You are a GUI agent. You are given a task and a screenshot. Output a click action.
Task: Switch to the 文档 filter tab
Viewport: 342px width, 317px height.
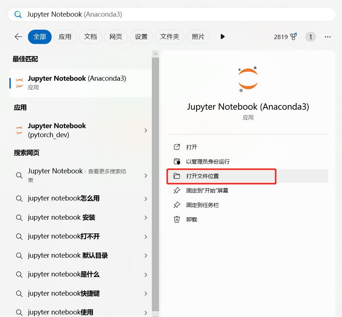click(x=90, y=37)
